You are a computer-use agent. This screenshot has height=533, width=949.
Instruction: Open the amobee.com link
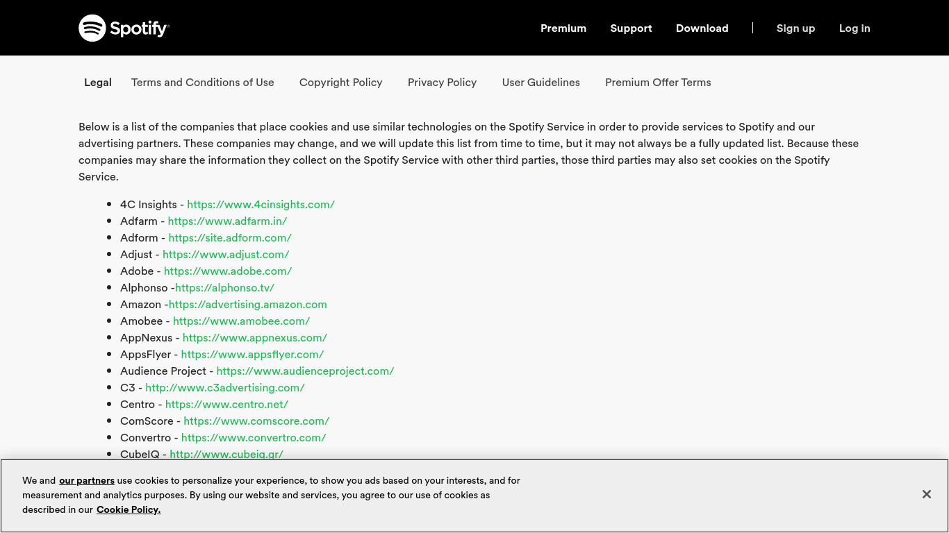[241, 321]
